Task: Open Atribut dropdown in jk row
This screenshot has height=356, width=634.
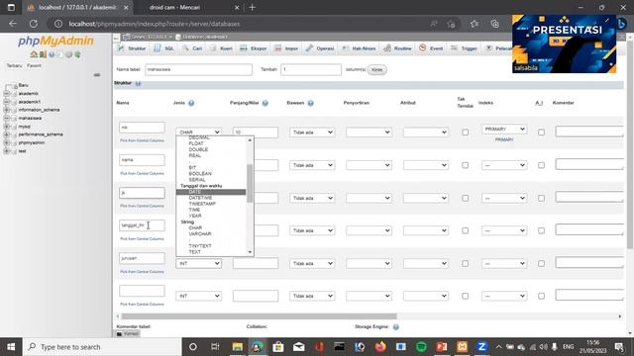Action: 426,198
